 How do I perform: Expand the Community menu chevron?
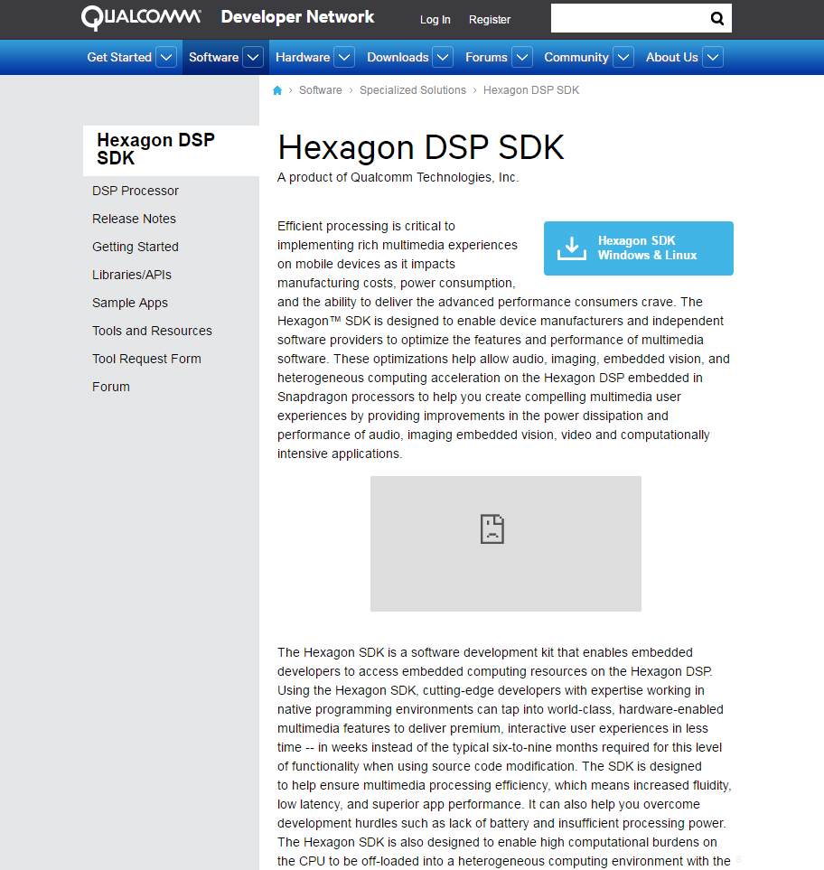coord(623,56)
